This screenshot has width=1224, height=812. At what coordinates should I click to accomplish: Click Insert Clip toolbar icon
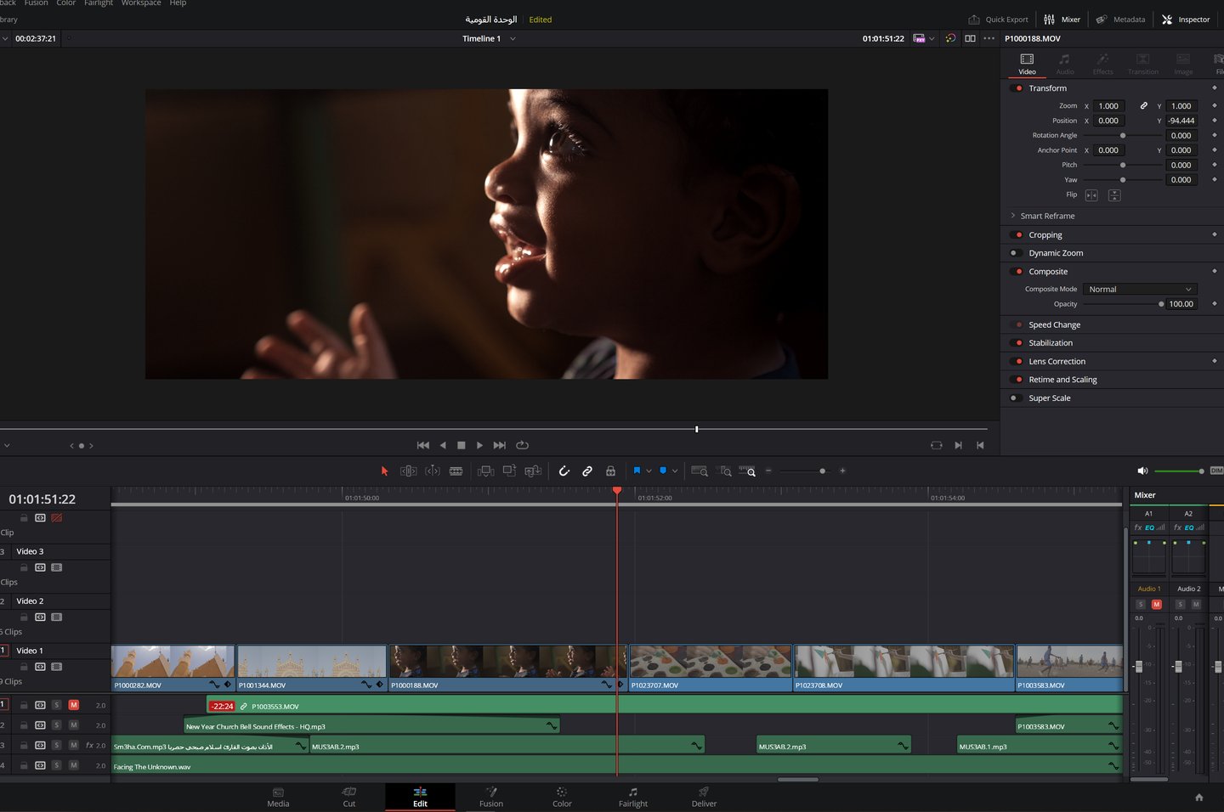pos(485,471)
